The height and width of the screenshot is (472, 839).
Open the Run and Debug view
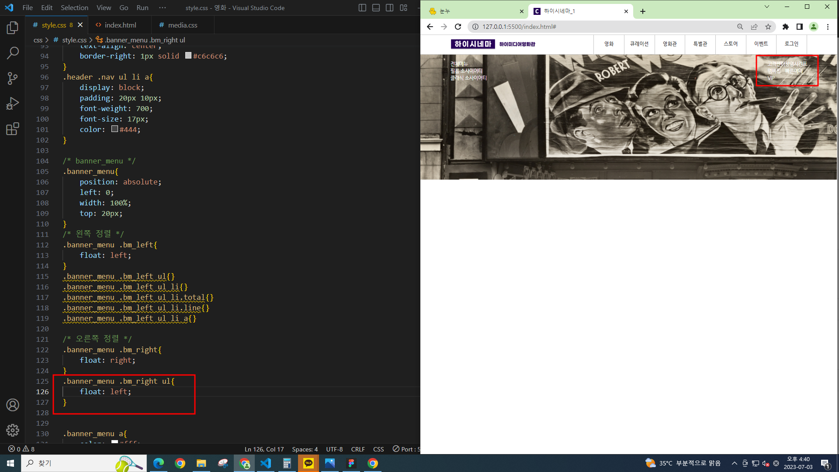click(13, 104)
